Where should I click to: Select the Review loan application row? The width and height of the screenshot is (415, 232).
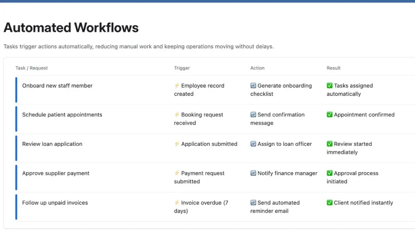(52, 144)
